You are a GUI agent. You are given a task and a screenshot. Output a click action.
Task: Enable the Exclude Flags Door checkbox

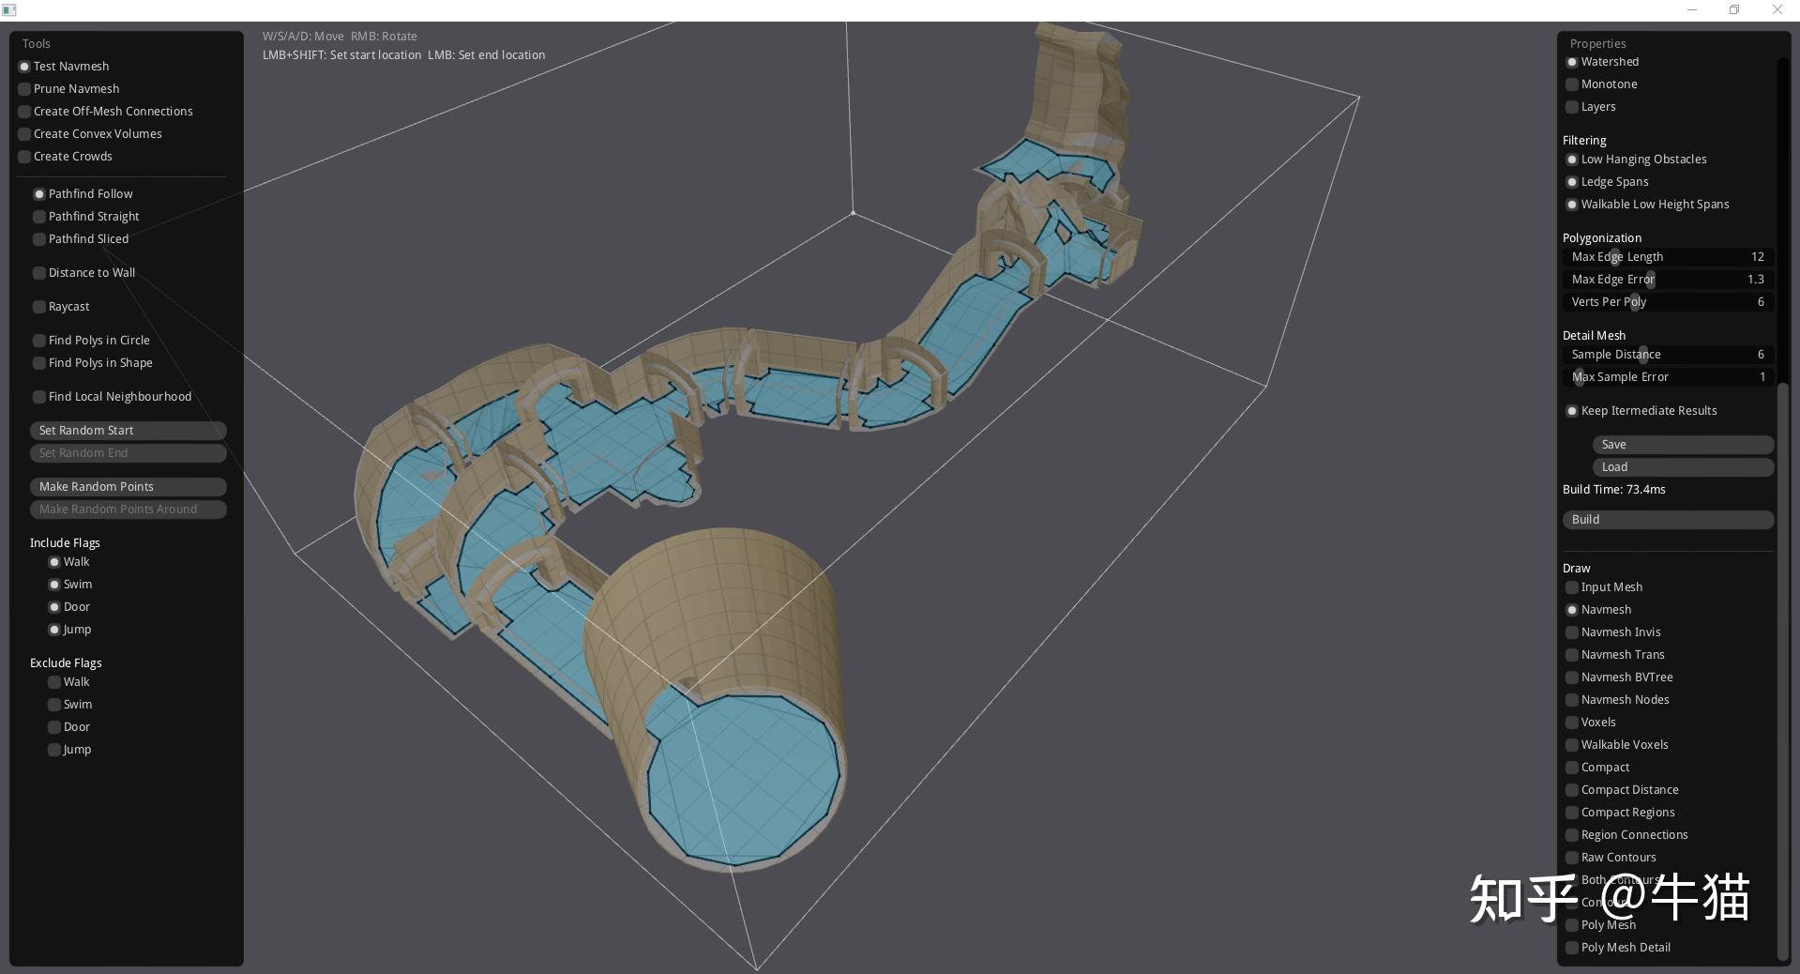tap(55, 727)
